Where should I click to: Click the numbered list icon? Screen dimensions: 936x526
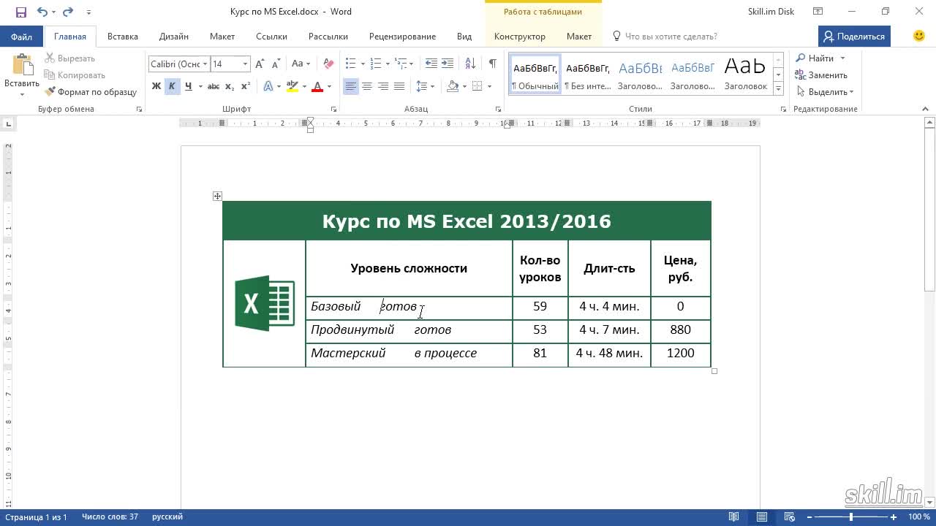(375, 64)
